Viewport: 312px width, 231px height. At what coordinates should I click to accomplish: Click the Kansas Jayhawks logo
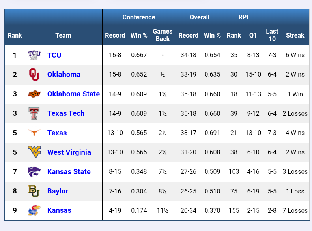pyautogui.click(x=34, y=210)
